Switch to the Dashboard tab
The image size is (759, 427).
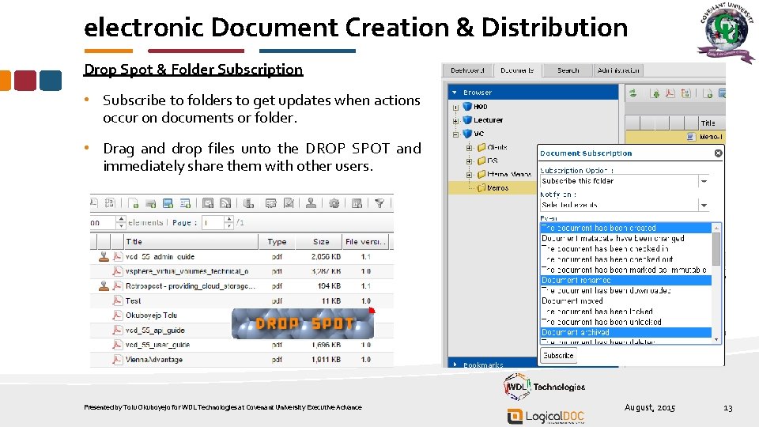tap(467, 70)
